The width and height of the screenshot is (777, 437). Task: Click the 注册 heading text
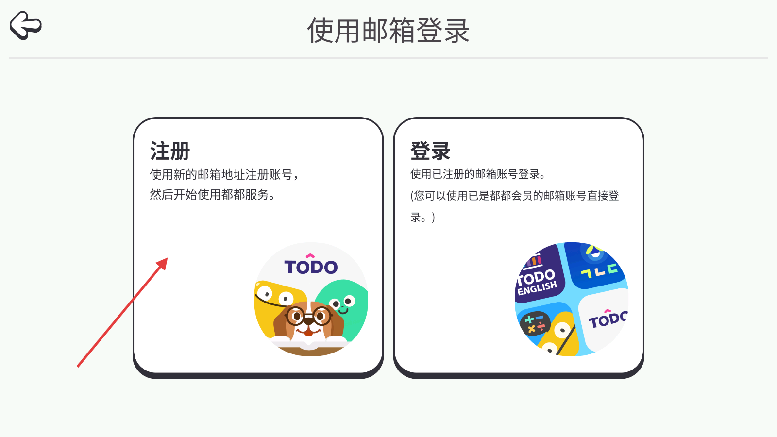click(x=170, y=151)
